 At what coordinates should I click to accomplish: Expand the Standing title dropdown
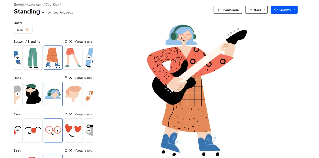43,12
